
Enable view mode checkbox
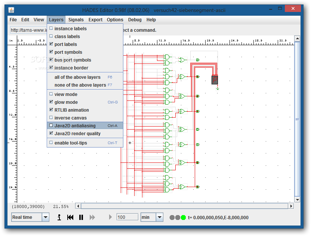(x=51, y=94)
